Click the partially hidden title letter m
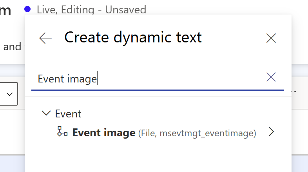Viewport: 308px width, 172px height. pos(5,10)
